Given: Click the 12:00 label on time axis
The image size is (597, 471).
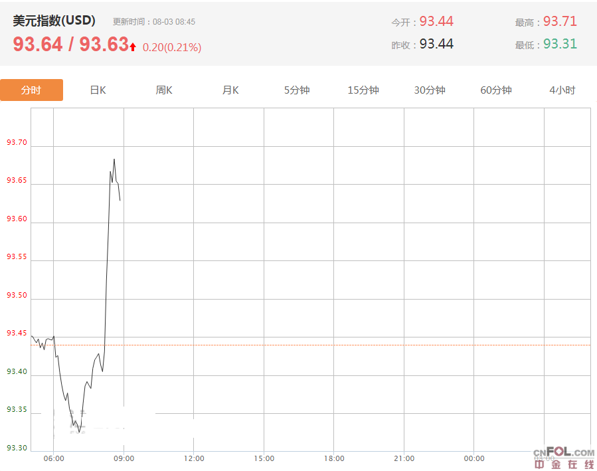Looking at the screenshot, I should 194,458.
